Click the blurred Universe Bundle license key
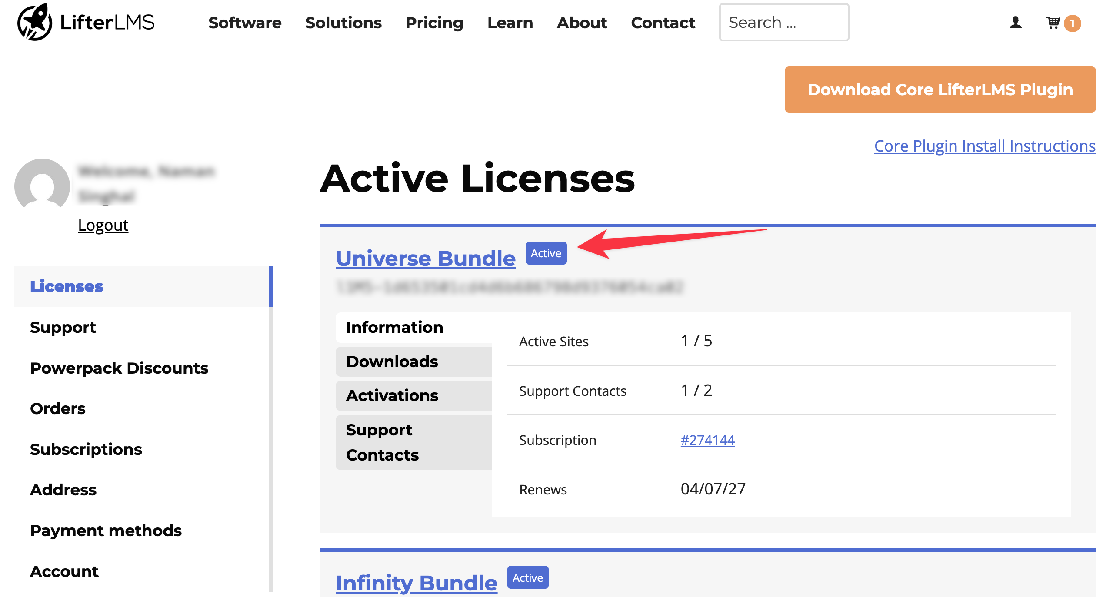This screenshot has width=1113, height=597. point(510,287)
